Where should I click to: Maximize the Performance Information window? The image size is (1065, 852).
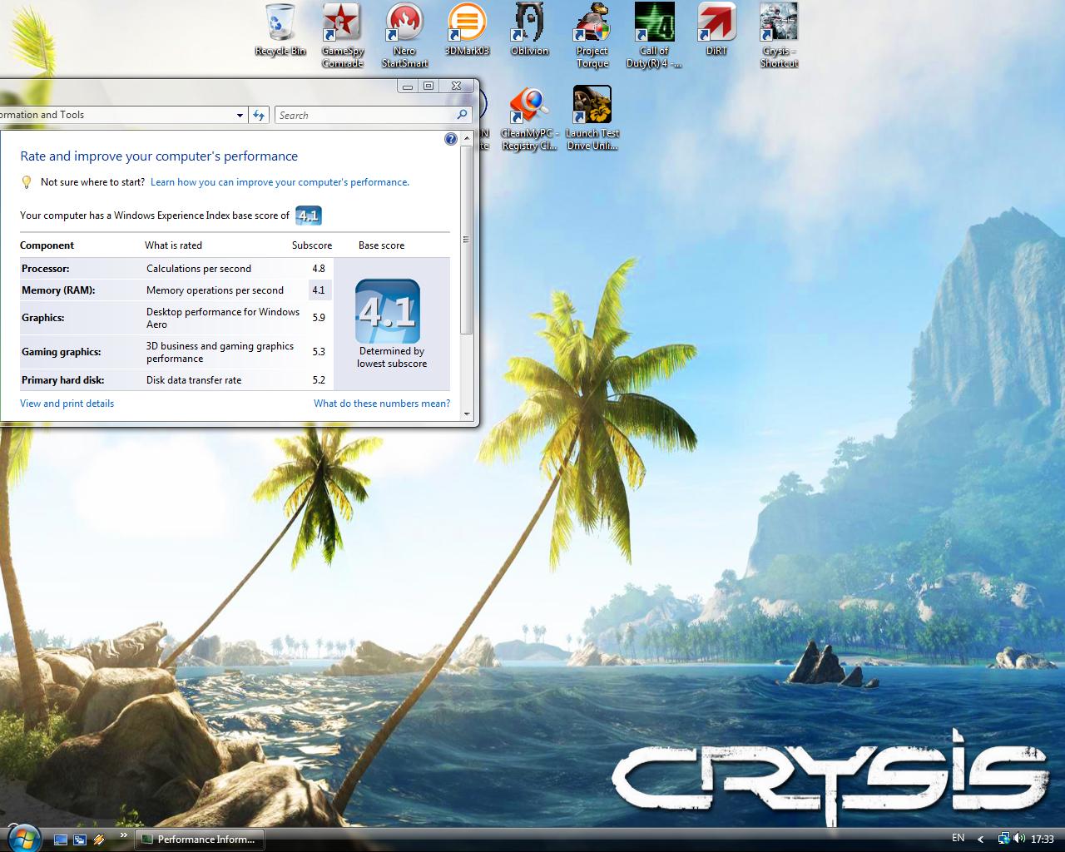click(428, 86)
